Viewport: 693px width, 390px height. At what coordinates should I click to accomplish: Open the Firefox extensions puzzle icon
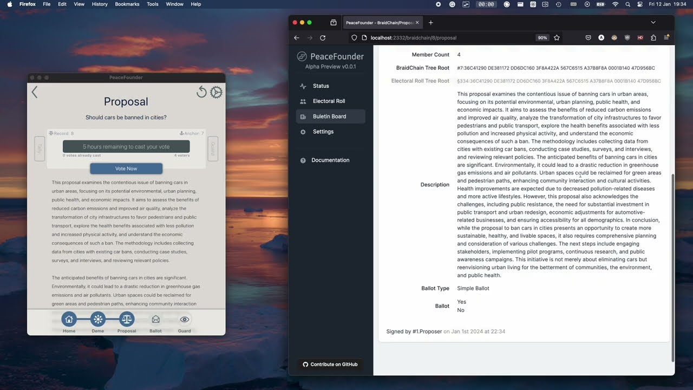[653, 38]
